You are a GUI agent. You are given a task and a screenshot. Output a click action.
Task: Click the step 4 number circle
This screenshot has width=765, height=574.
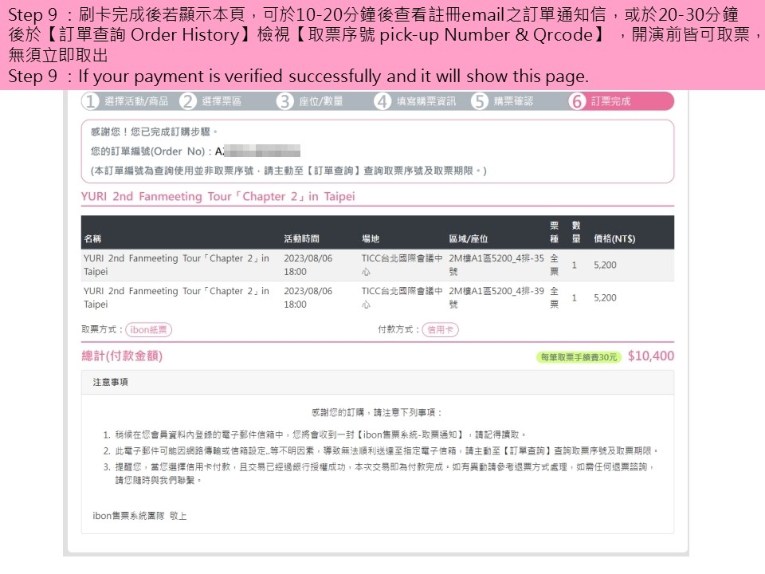tap(383, 101)
